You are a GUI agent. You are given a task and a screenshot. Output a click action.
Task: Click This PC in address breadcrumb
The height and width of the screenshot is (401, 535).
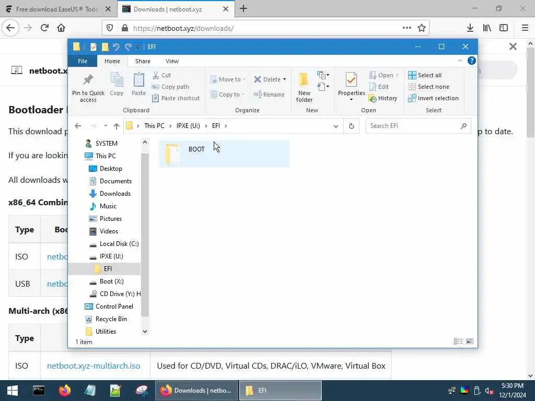(x=154, y=126)
